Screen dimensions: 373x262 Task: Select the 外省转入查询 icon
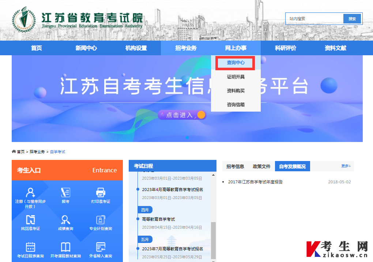101,247
